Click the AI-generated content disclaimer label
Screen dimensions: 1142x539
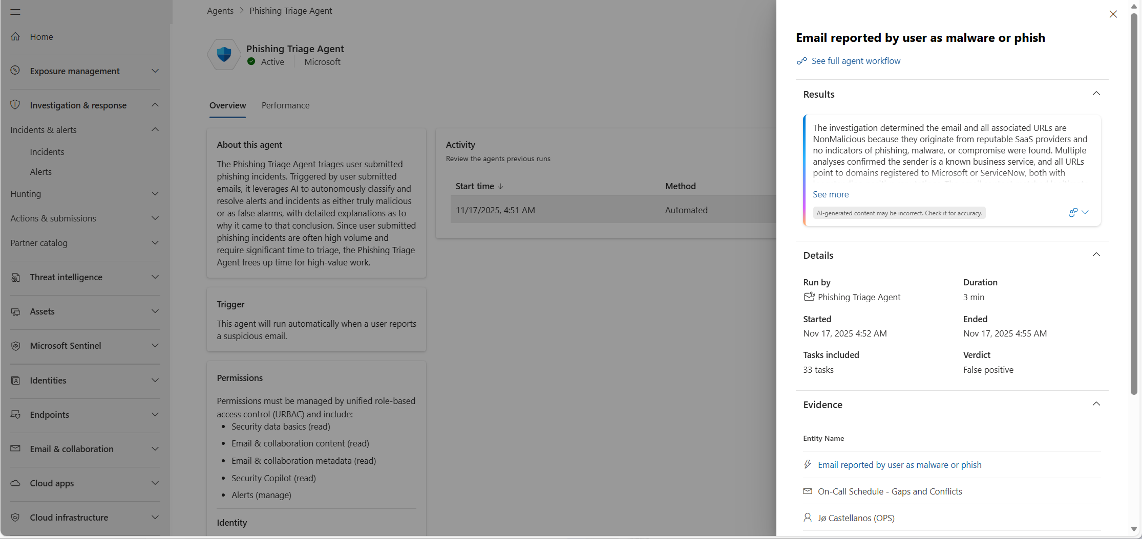click(899, 213)
